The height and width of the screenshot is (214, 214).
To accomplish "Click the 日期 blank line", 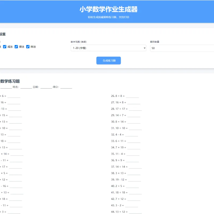I will click(46, 87).
